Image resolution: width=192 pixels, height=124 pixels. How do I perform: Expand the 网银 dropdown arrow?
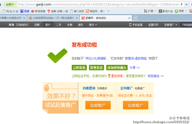pyautogui.click(x=186, y=11)
